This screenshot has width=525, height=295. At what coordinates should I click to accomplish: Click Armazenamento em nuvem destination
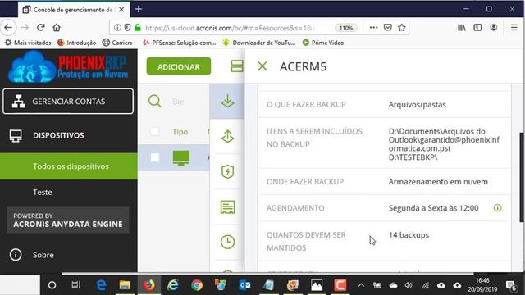coord(438,182)
